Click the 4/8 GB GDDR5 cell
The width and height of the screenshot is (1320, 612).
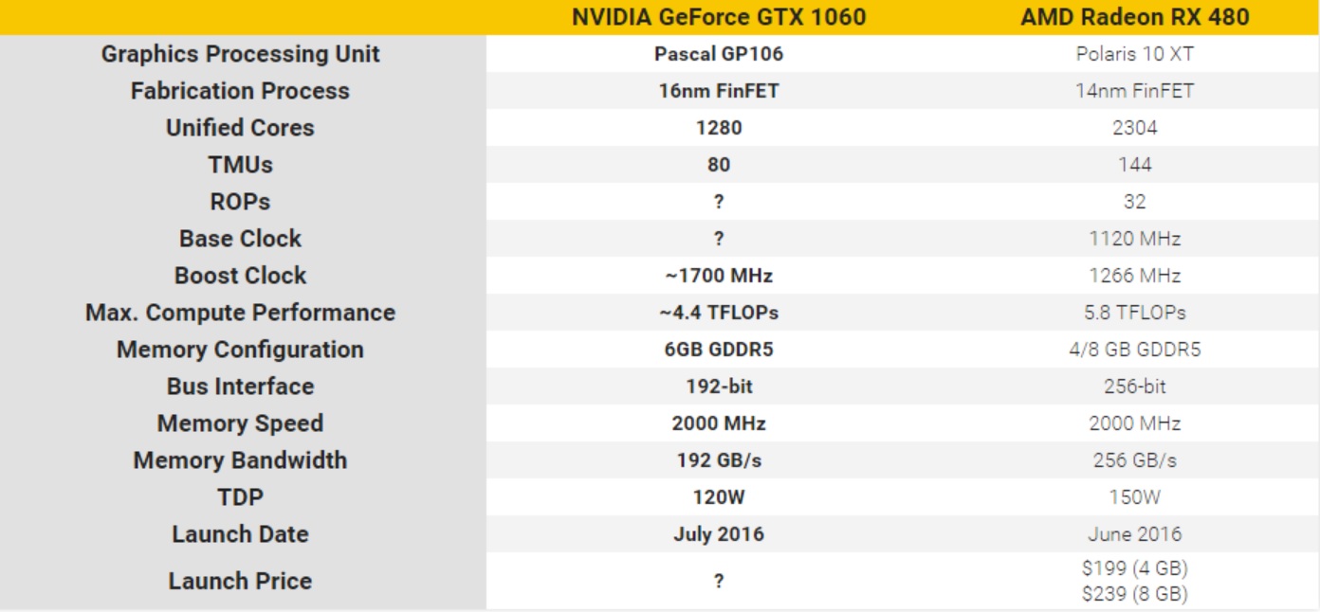pos(1134,350)
